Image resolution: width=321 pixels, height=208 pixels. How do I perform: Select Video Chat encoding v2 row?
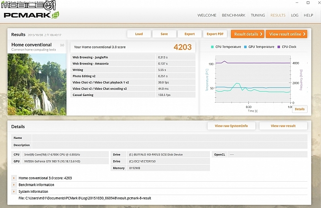click(133, 88)
